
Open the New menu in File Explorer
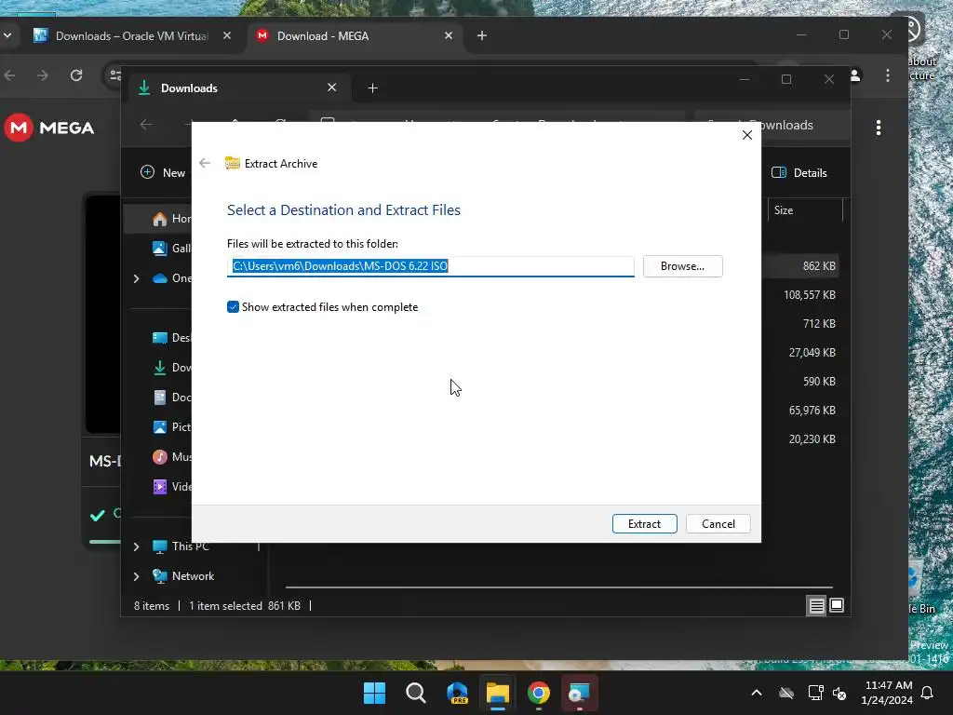(163, 172)
